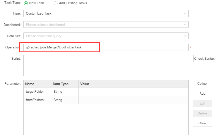Screen dimensions: 220x137
Task: Click the Collect button
Action: [x=202, y=84]
